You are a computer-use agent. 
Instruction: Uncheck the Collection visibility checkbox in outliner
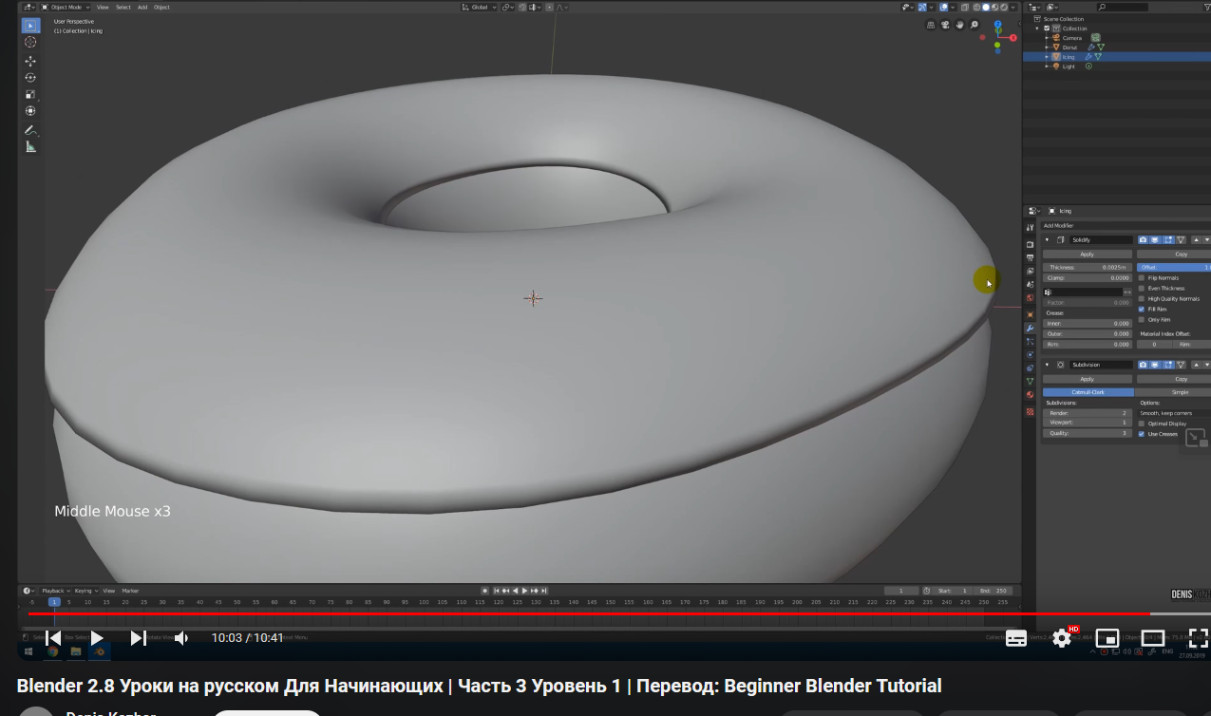click(x=1047, y=28)
